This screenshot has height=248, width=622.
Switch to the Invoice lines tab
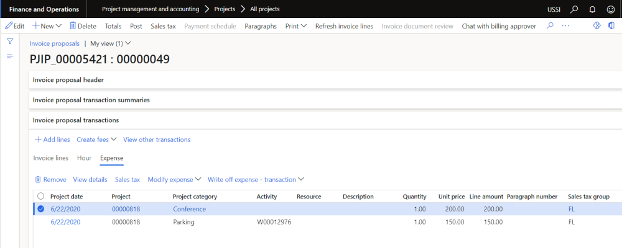(x=50, y=158)
